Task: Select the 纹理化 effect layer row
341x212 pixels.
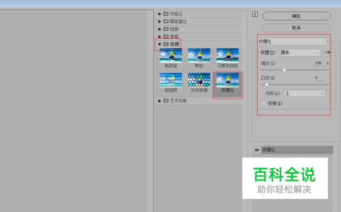Action: tap(297, 150)
